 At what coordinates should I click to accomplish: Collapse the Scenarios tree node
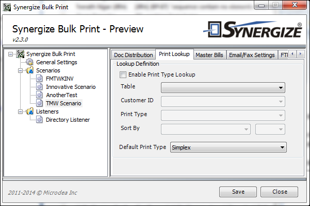tap(20, 70)
